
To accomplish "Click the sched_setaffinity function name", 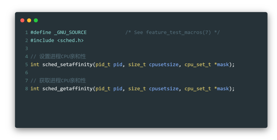I will 67,65.
